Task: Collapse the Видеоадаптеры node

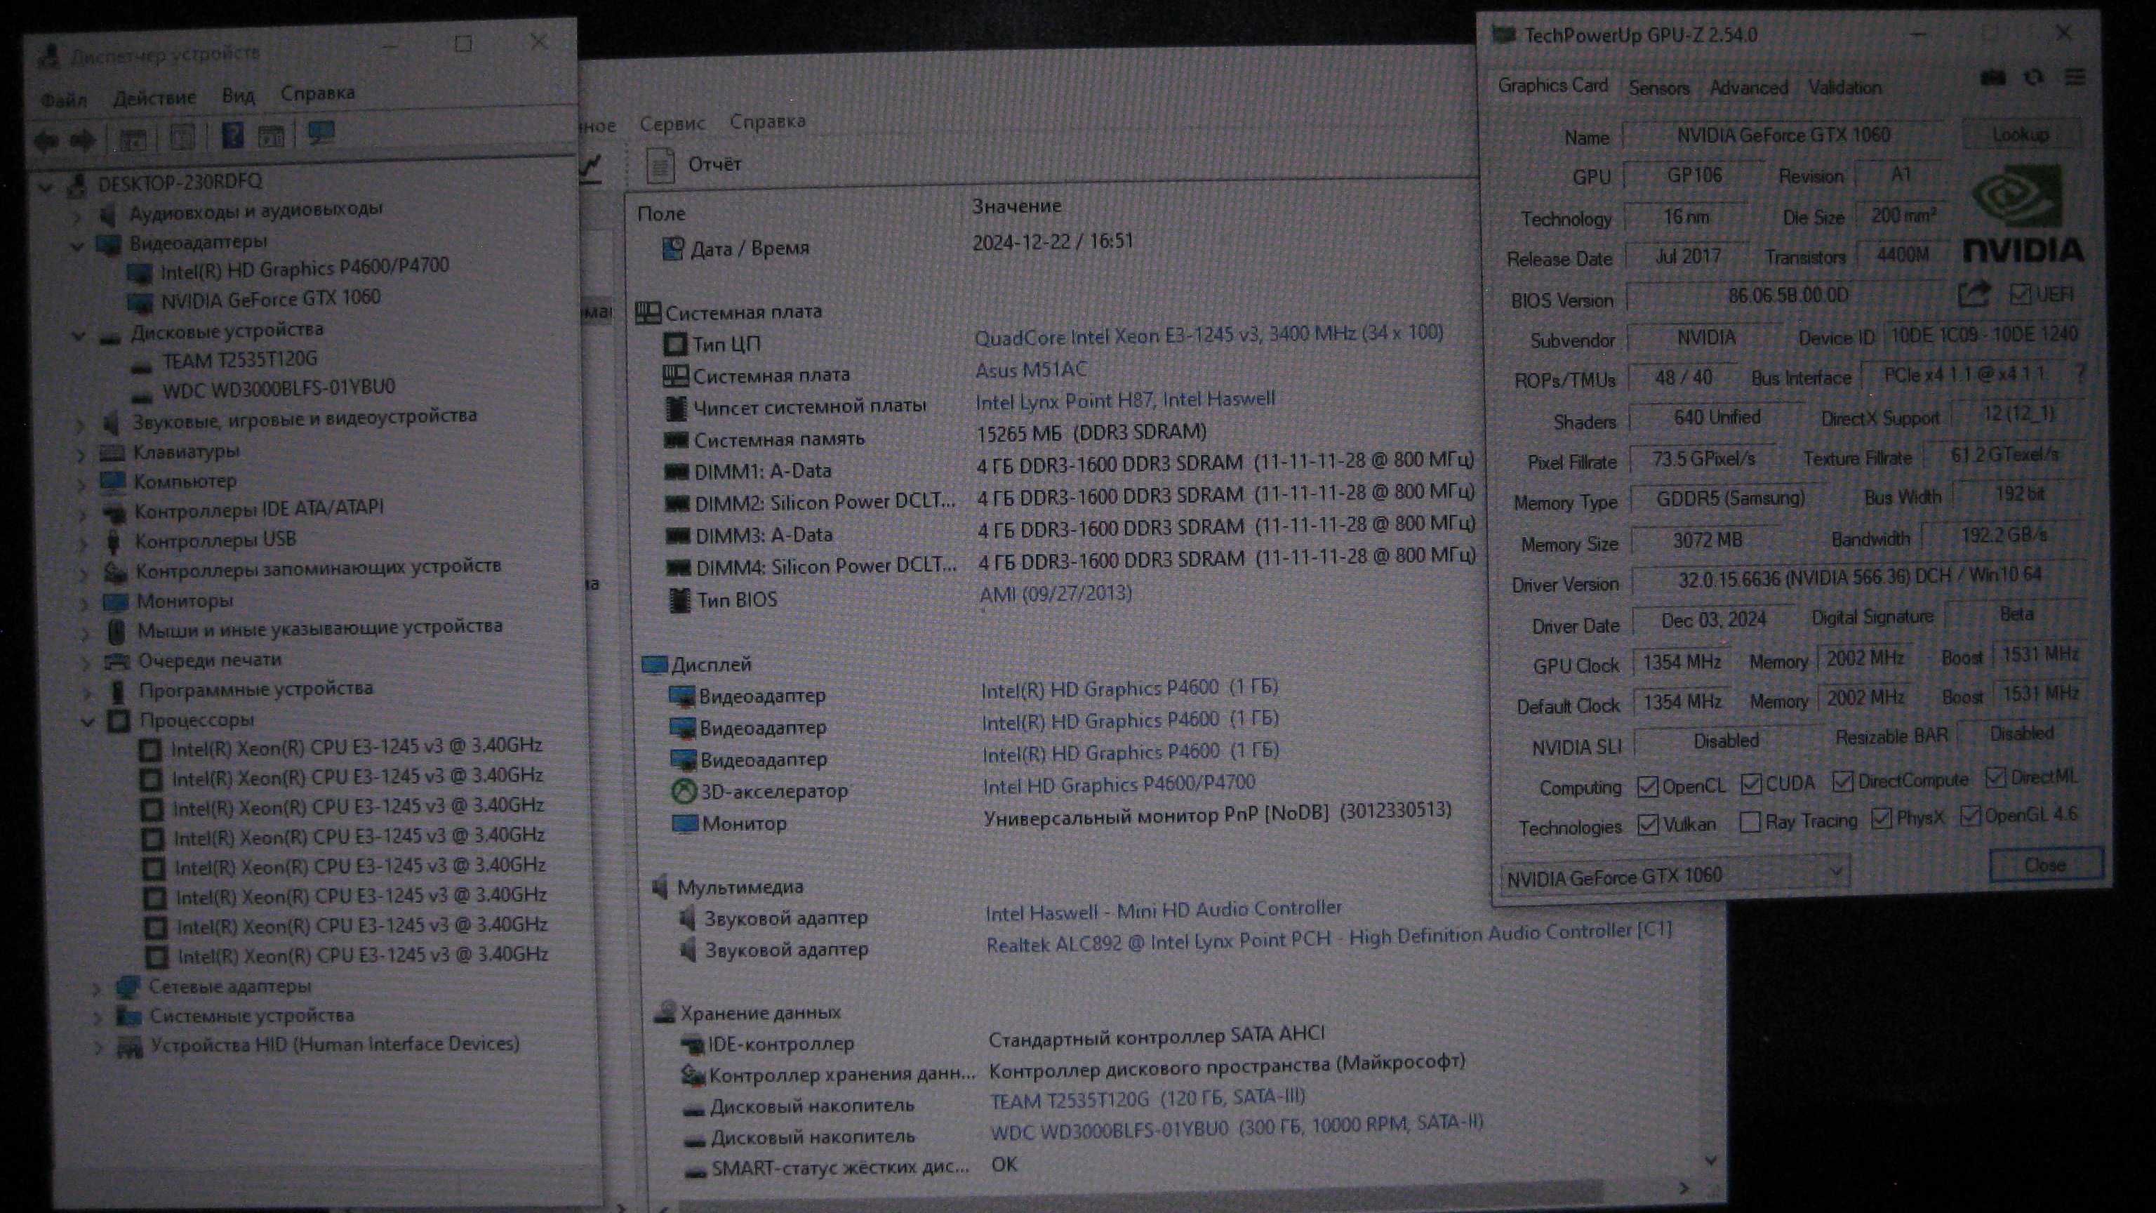Action: [x=76, y=246]
